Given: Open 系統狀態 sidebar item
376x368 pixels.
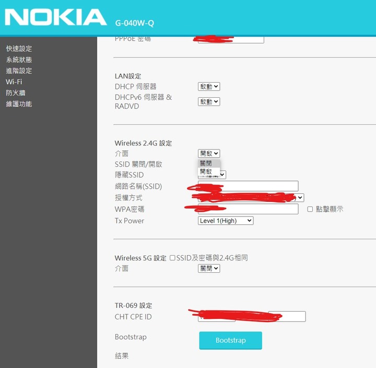Looking at the screenshot, I should tap(19, 60).
